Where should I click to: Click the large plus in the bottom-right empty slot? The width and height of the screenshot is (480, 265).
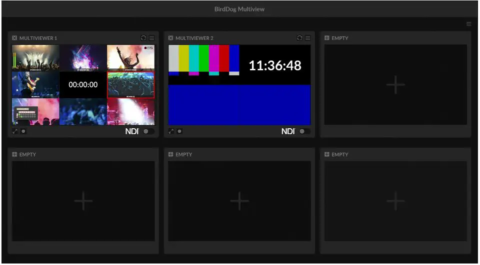[396, 201]
